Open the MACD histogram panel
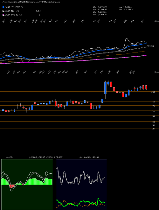This screenshot has height=210, width=159. [27, 185]
